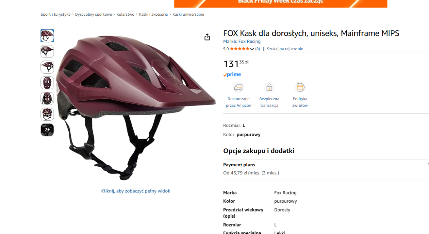Select the fourth thumbnail showing the helmet's top
The height and width of the screenshot is (234, 429).
point(47,83)
